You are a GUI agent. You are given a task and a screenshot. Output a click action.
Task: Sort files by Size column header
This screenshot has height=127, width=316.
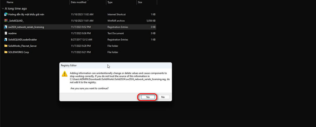pos(140,2)
